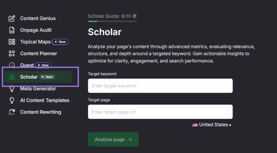Focus the Enter target page url field
Image resolution: width=277 pixels, height=153 pixels.
[x=160, y=112]
